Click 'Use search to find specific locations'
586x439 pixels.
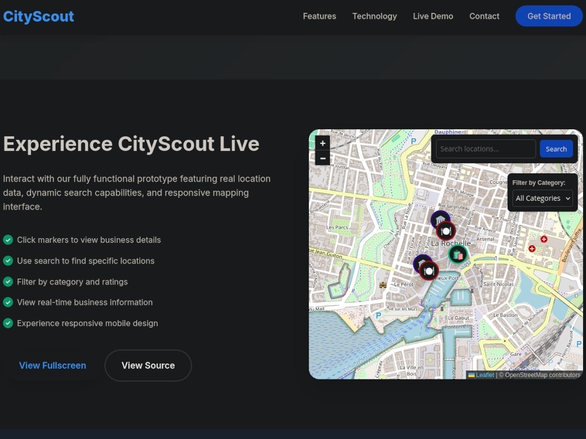[86, 261]
